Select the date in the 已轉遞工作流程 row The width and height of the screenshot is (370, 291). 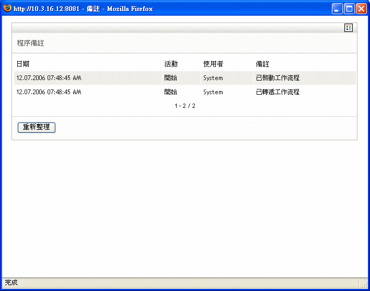(x=49, y=92)
